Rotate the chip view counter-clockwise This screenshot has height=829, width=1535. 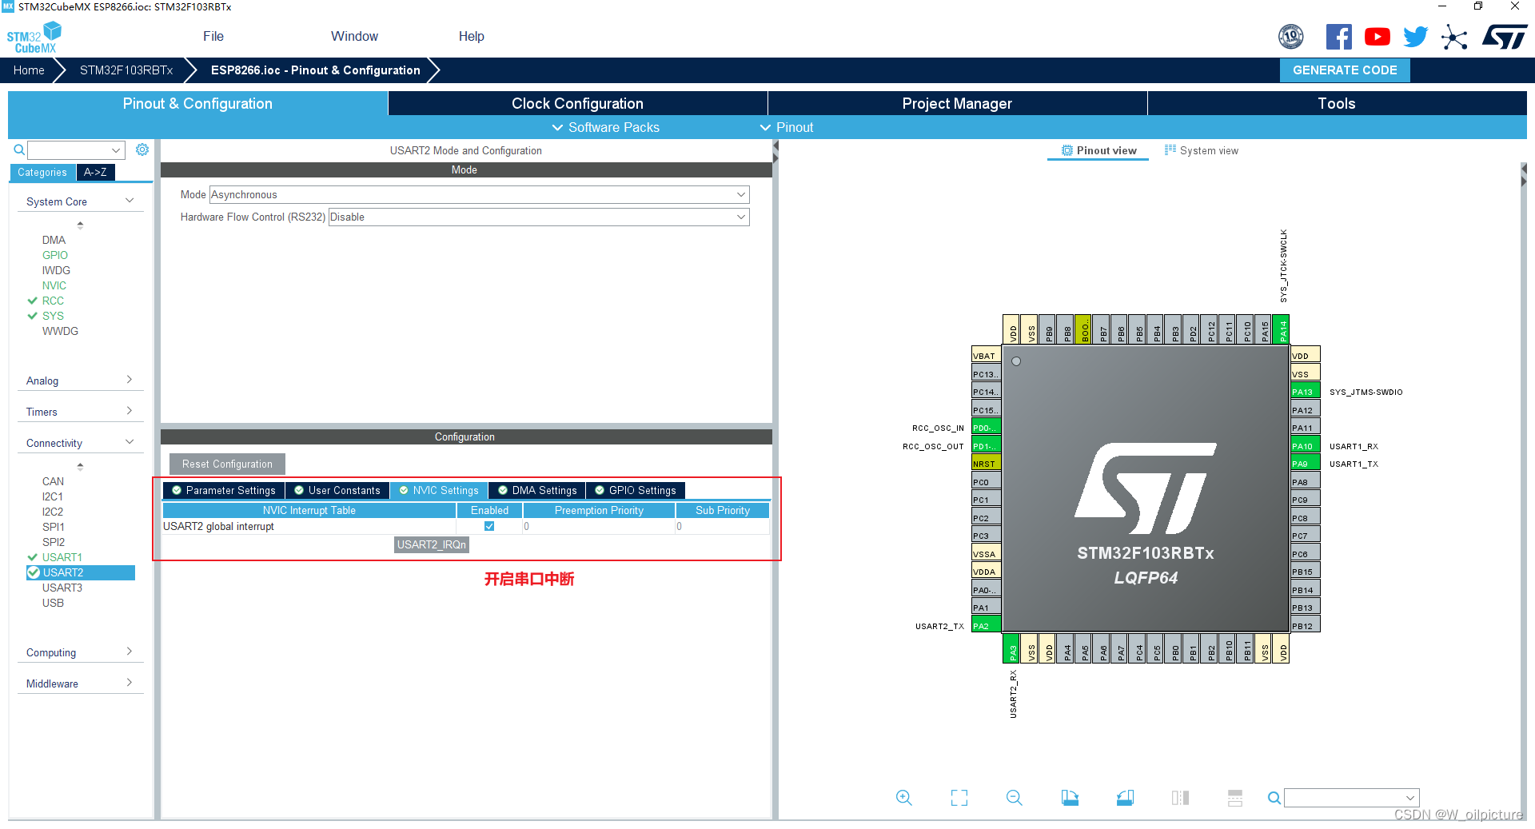point(1125,797)
